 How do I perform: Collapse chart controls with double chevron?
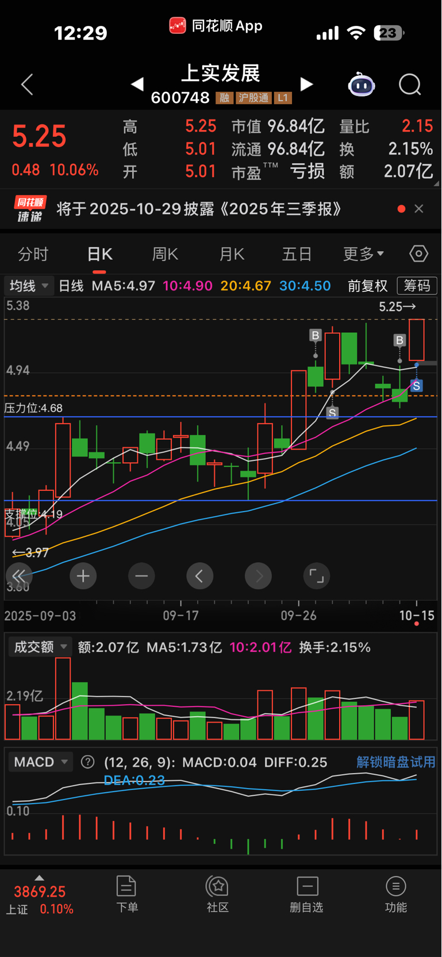coord(18,576)
